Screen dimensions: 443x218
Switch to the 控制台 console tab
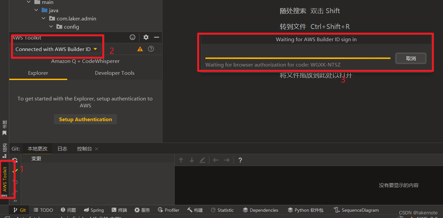pos(84,149)
